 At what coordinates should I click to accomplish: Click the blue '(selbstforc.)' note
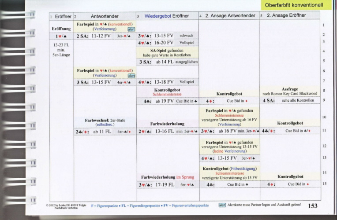(x=105, y=125)
